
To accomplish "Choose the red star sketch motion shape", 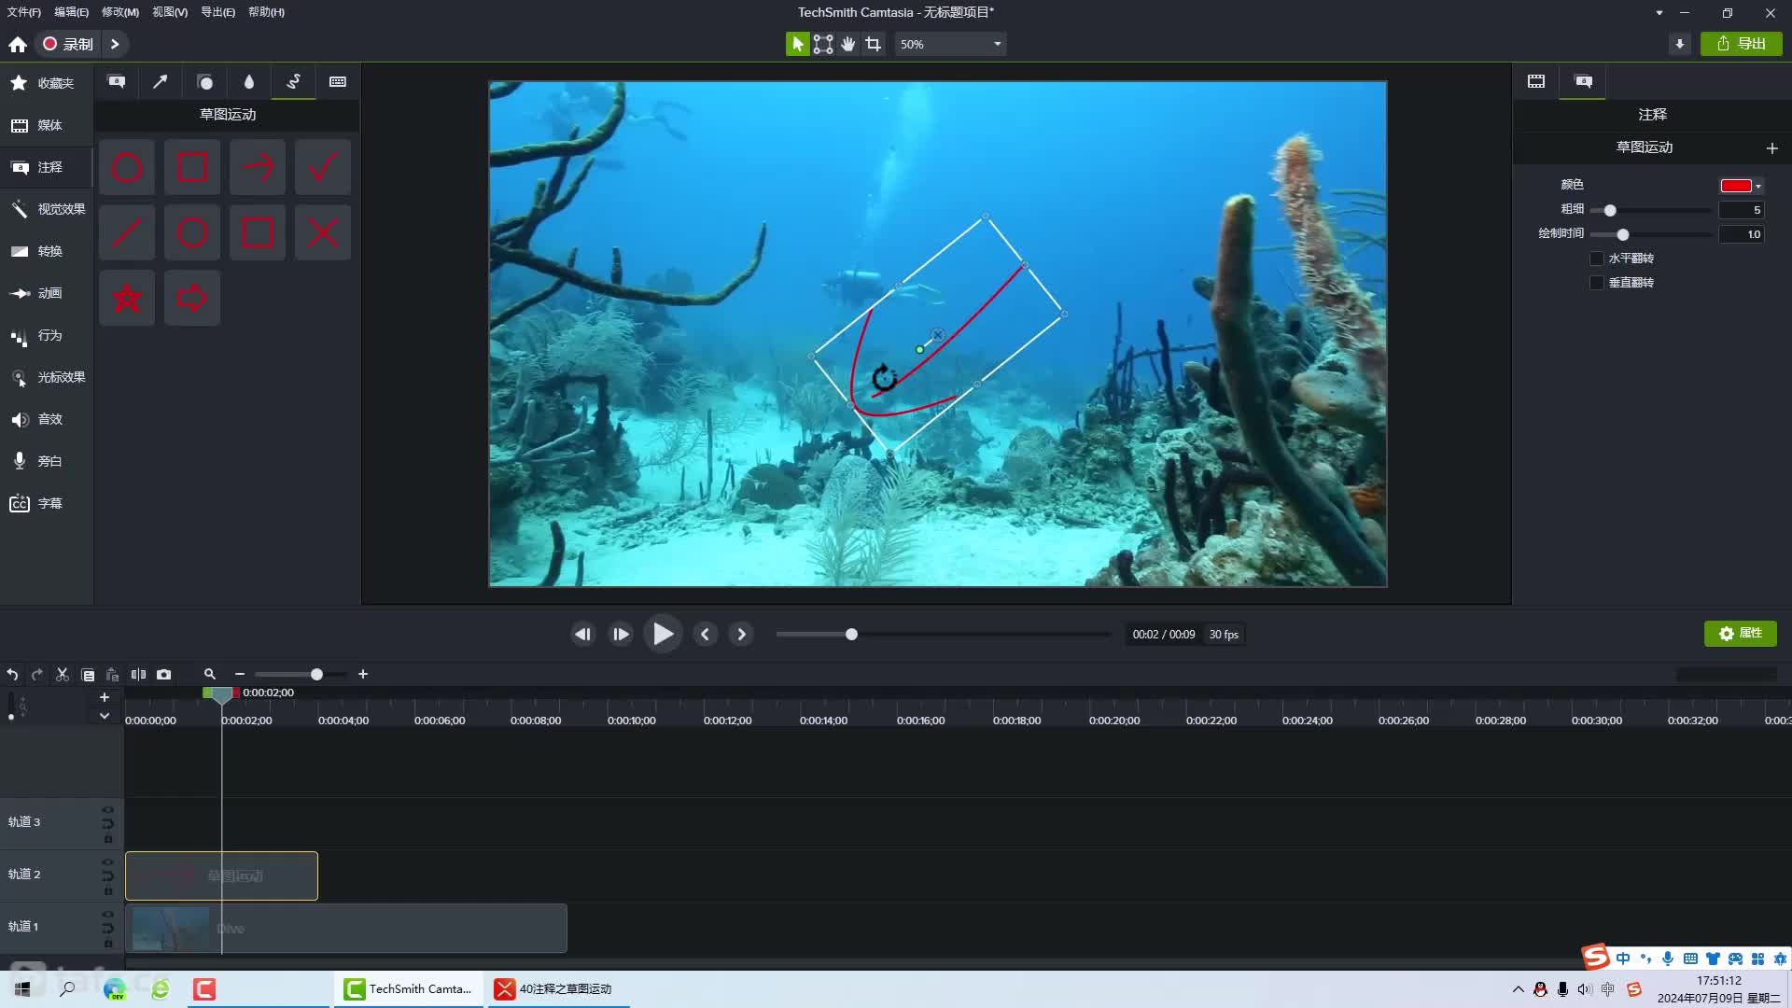I will click(127, 299).
